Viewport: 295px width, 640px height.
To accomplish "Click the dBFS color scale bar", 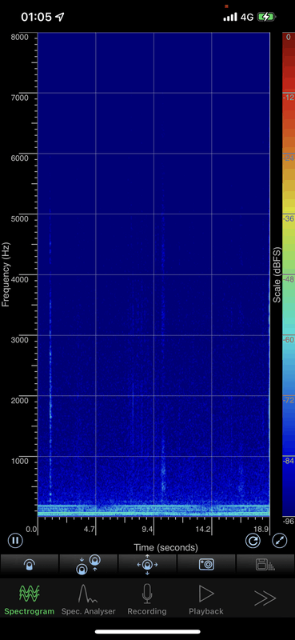I will [x=288, y=274].
